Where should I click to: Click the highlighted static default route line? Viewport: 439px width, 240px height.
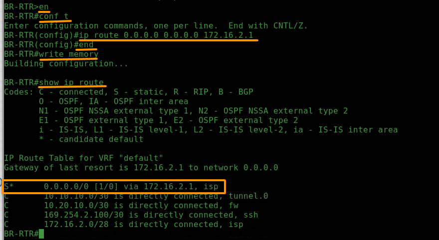coord(114,187)
